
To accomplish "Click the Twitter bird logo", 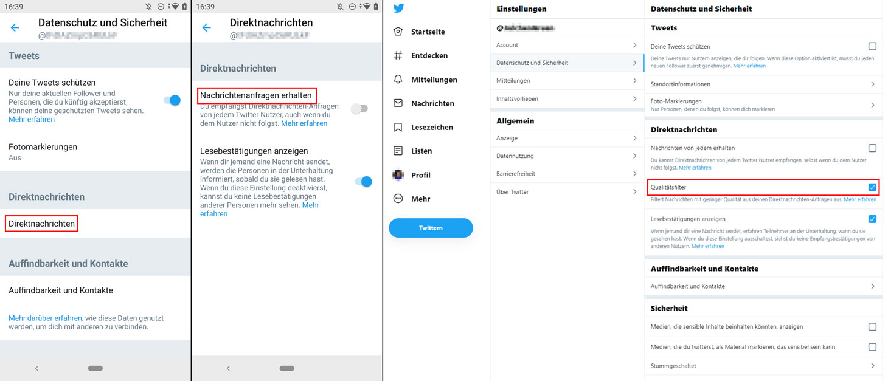I will pyautogui.click(x=398, y=8).
